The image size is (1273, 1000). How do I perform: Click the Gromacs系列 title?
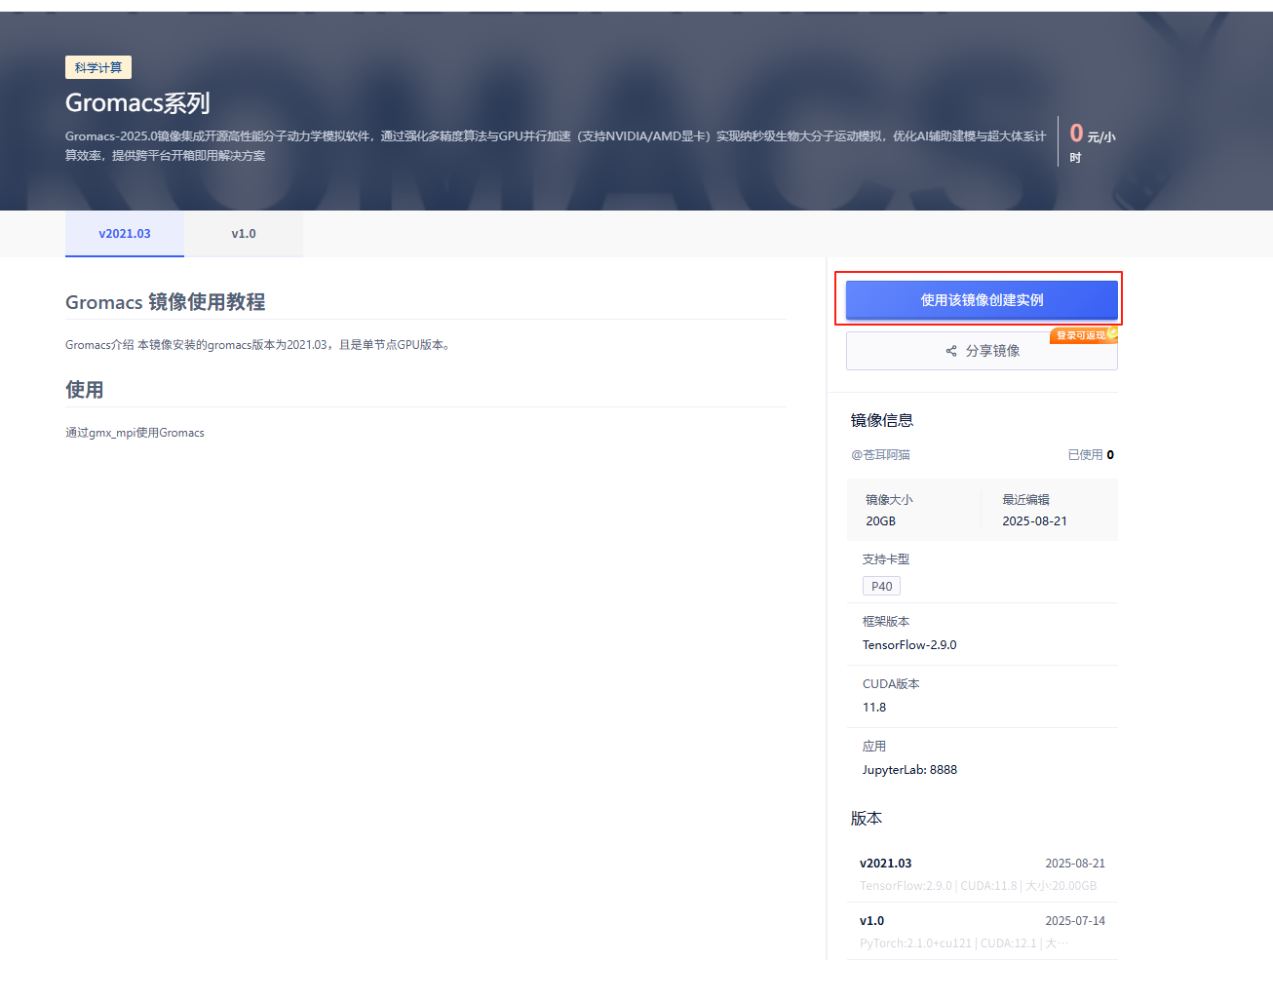(137, 102)
